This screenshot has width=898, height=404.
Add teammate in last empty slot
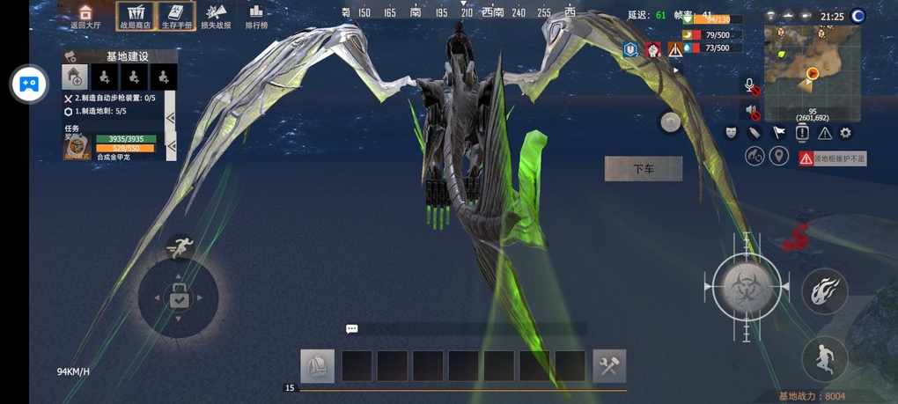(x=163, y=77)
